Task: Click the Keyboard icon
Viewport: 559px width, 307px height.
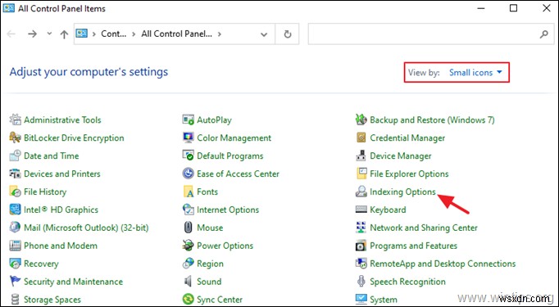Action: tap(361, 210)
